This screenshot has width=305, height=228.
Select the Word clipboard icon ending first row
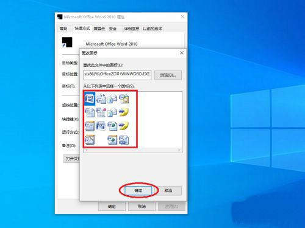pos(124,98)
